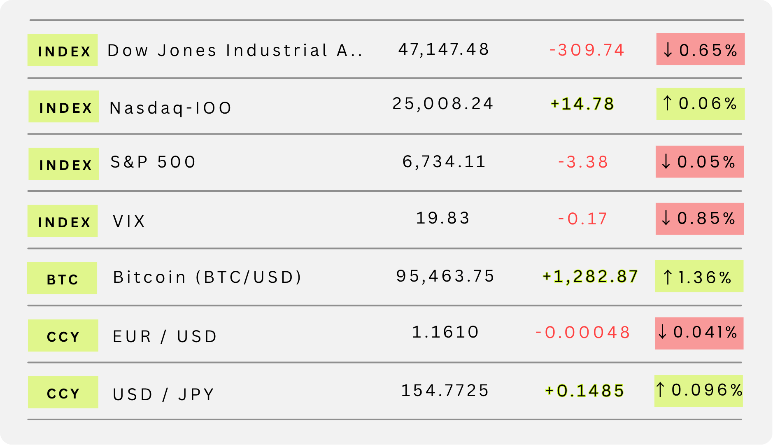Click the Dow change value -309.74

tap(587, 50)
